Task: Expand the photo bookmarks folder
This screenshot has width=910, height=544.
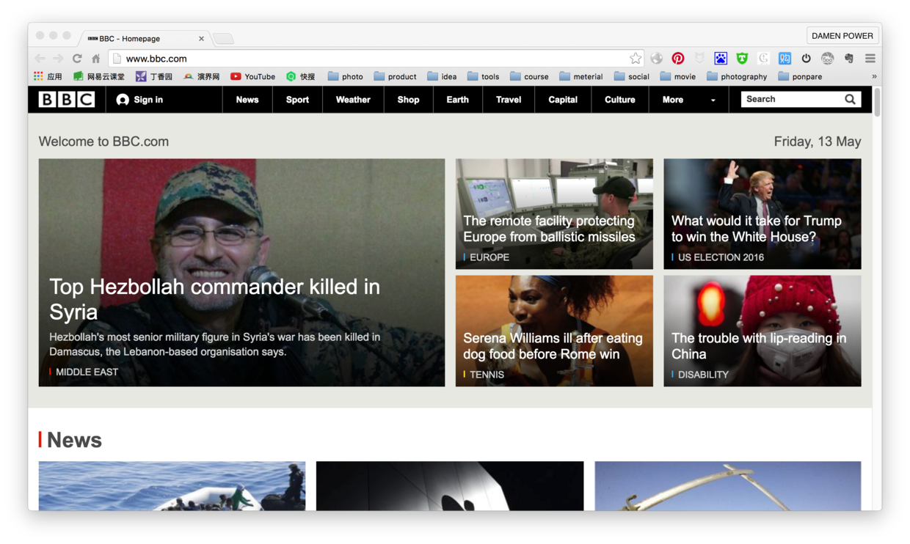Action: point(345,76)
